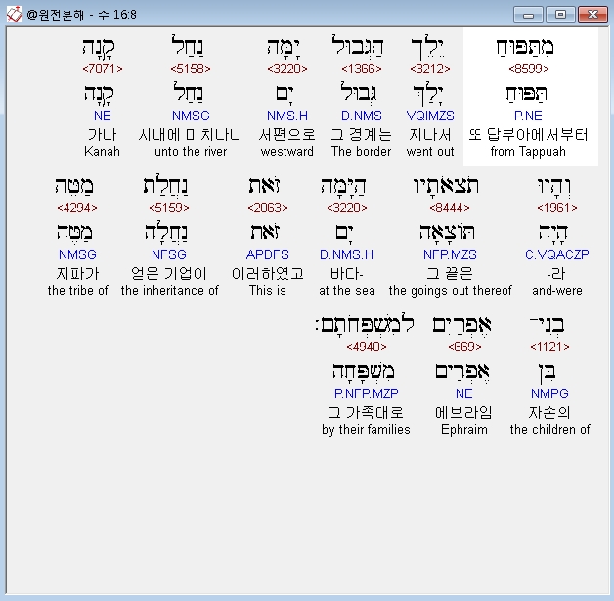Select parsing code NFSG

point(169,254)
